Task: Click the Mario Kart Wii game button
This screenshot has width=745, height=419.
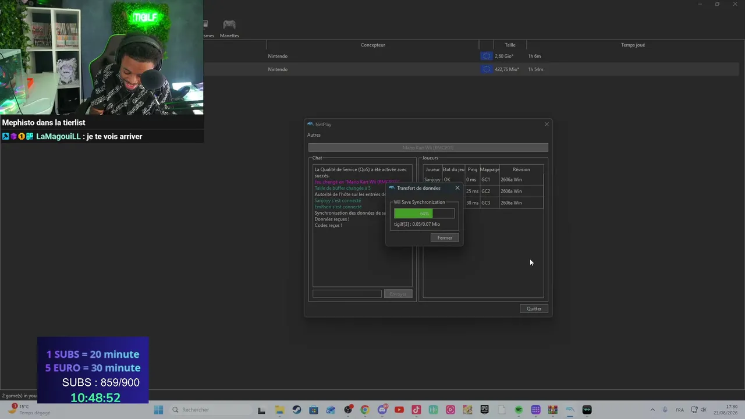Action: point(428,148)
